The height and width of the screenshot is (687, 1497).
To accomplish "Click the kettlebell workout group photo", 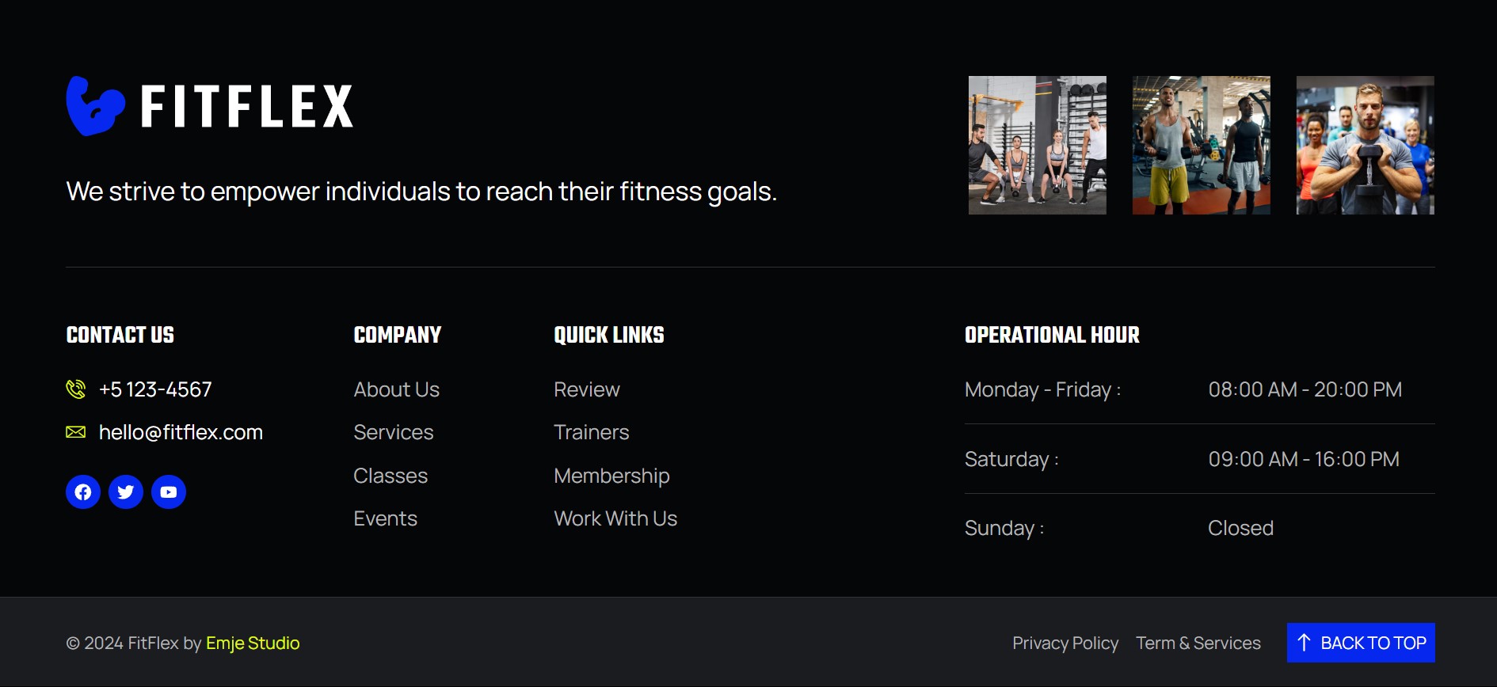I will pos(1038,145).
